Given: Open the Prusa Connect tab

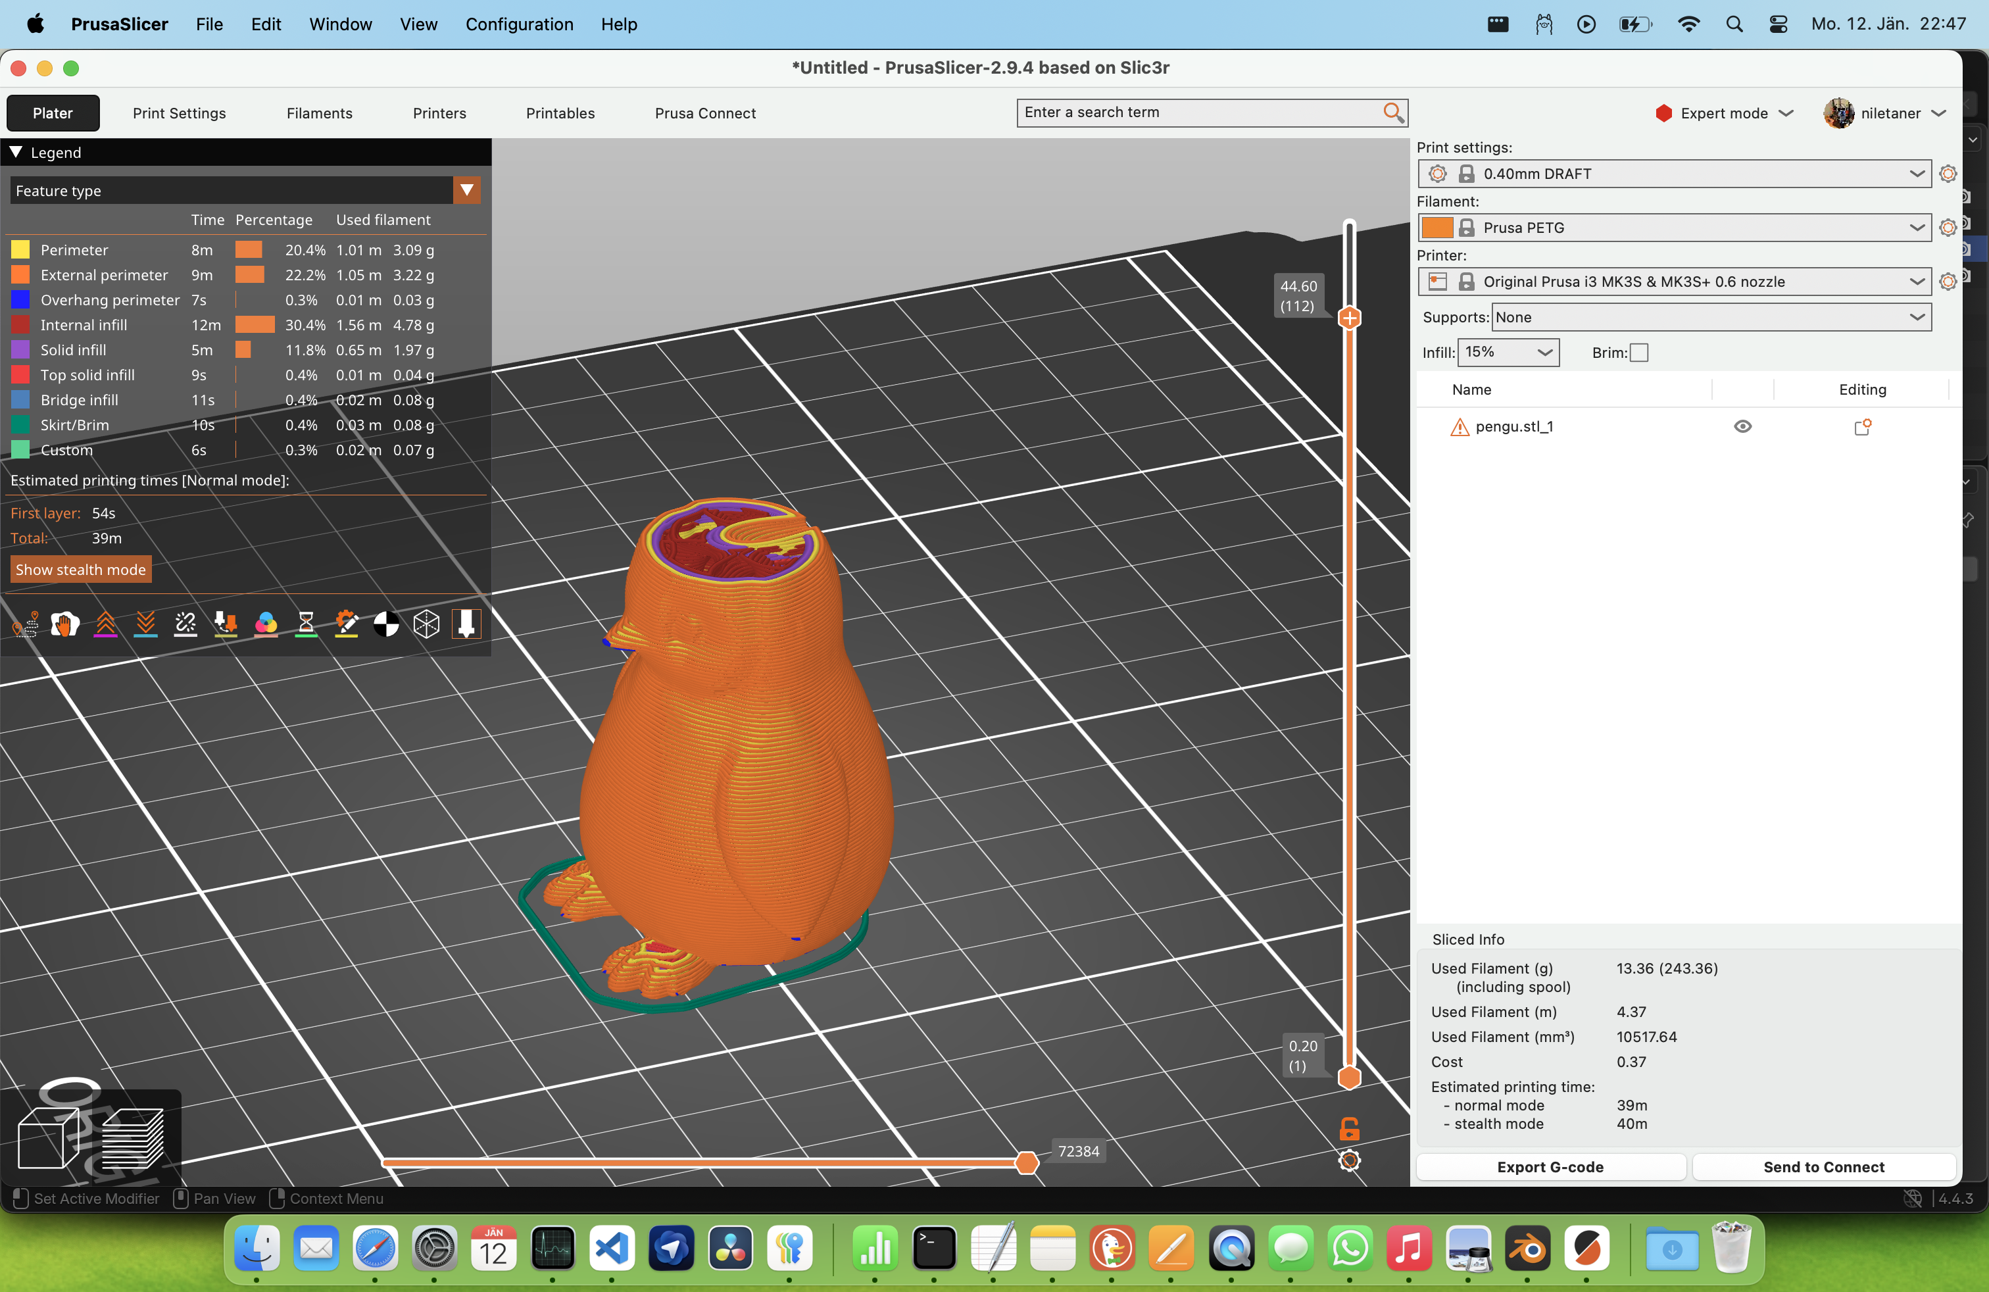Looking at the screenshot, I should coord(705,113).
